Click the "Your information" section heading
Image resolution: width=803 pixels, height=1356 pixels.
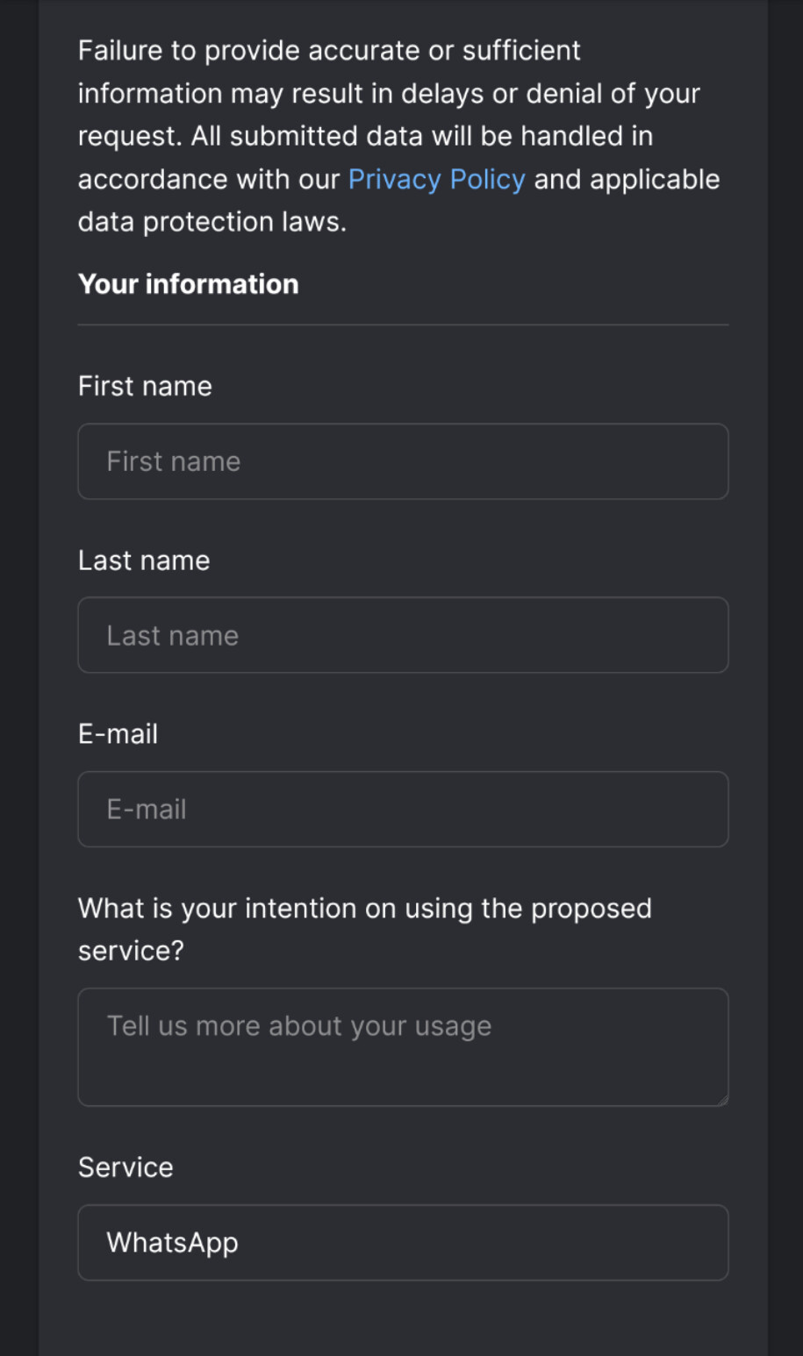tap(188, 284)
